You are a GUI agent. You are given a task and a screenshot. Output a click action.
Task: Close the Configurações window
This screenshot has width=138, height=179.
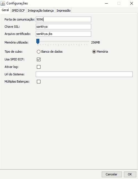pos(132,3)
